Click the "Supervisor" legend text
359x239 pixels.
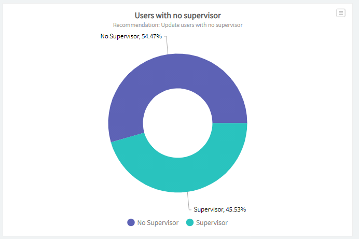point(212,222)
